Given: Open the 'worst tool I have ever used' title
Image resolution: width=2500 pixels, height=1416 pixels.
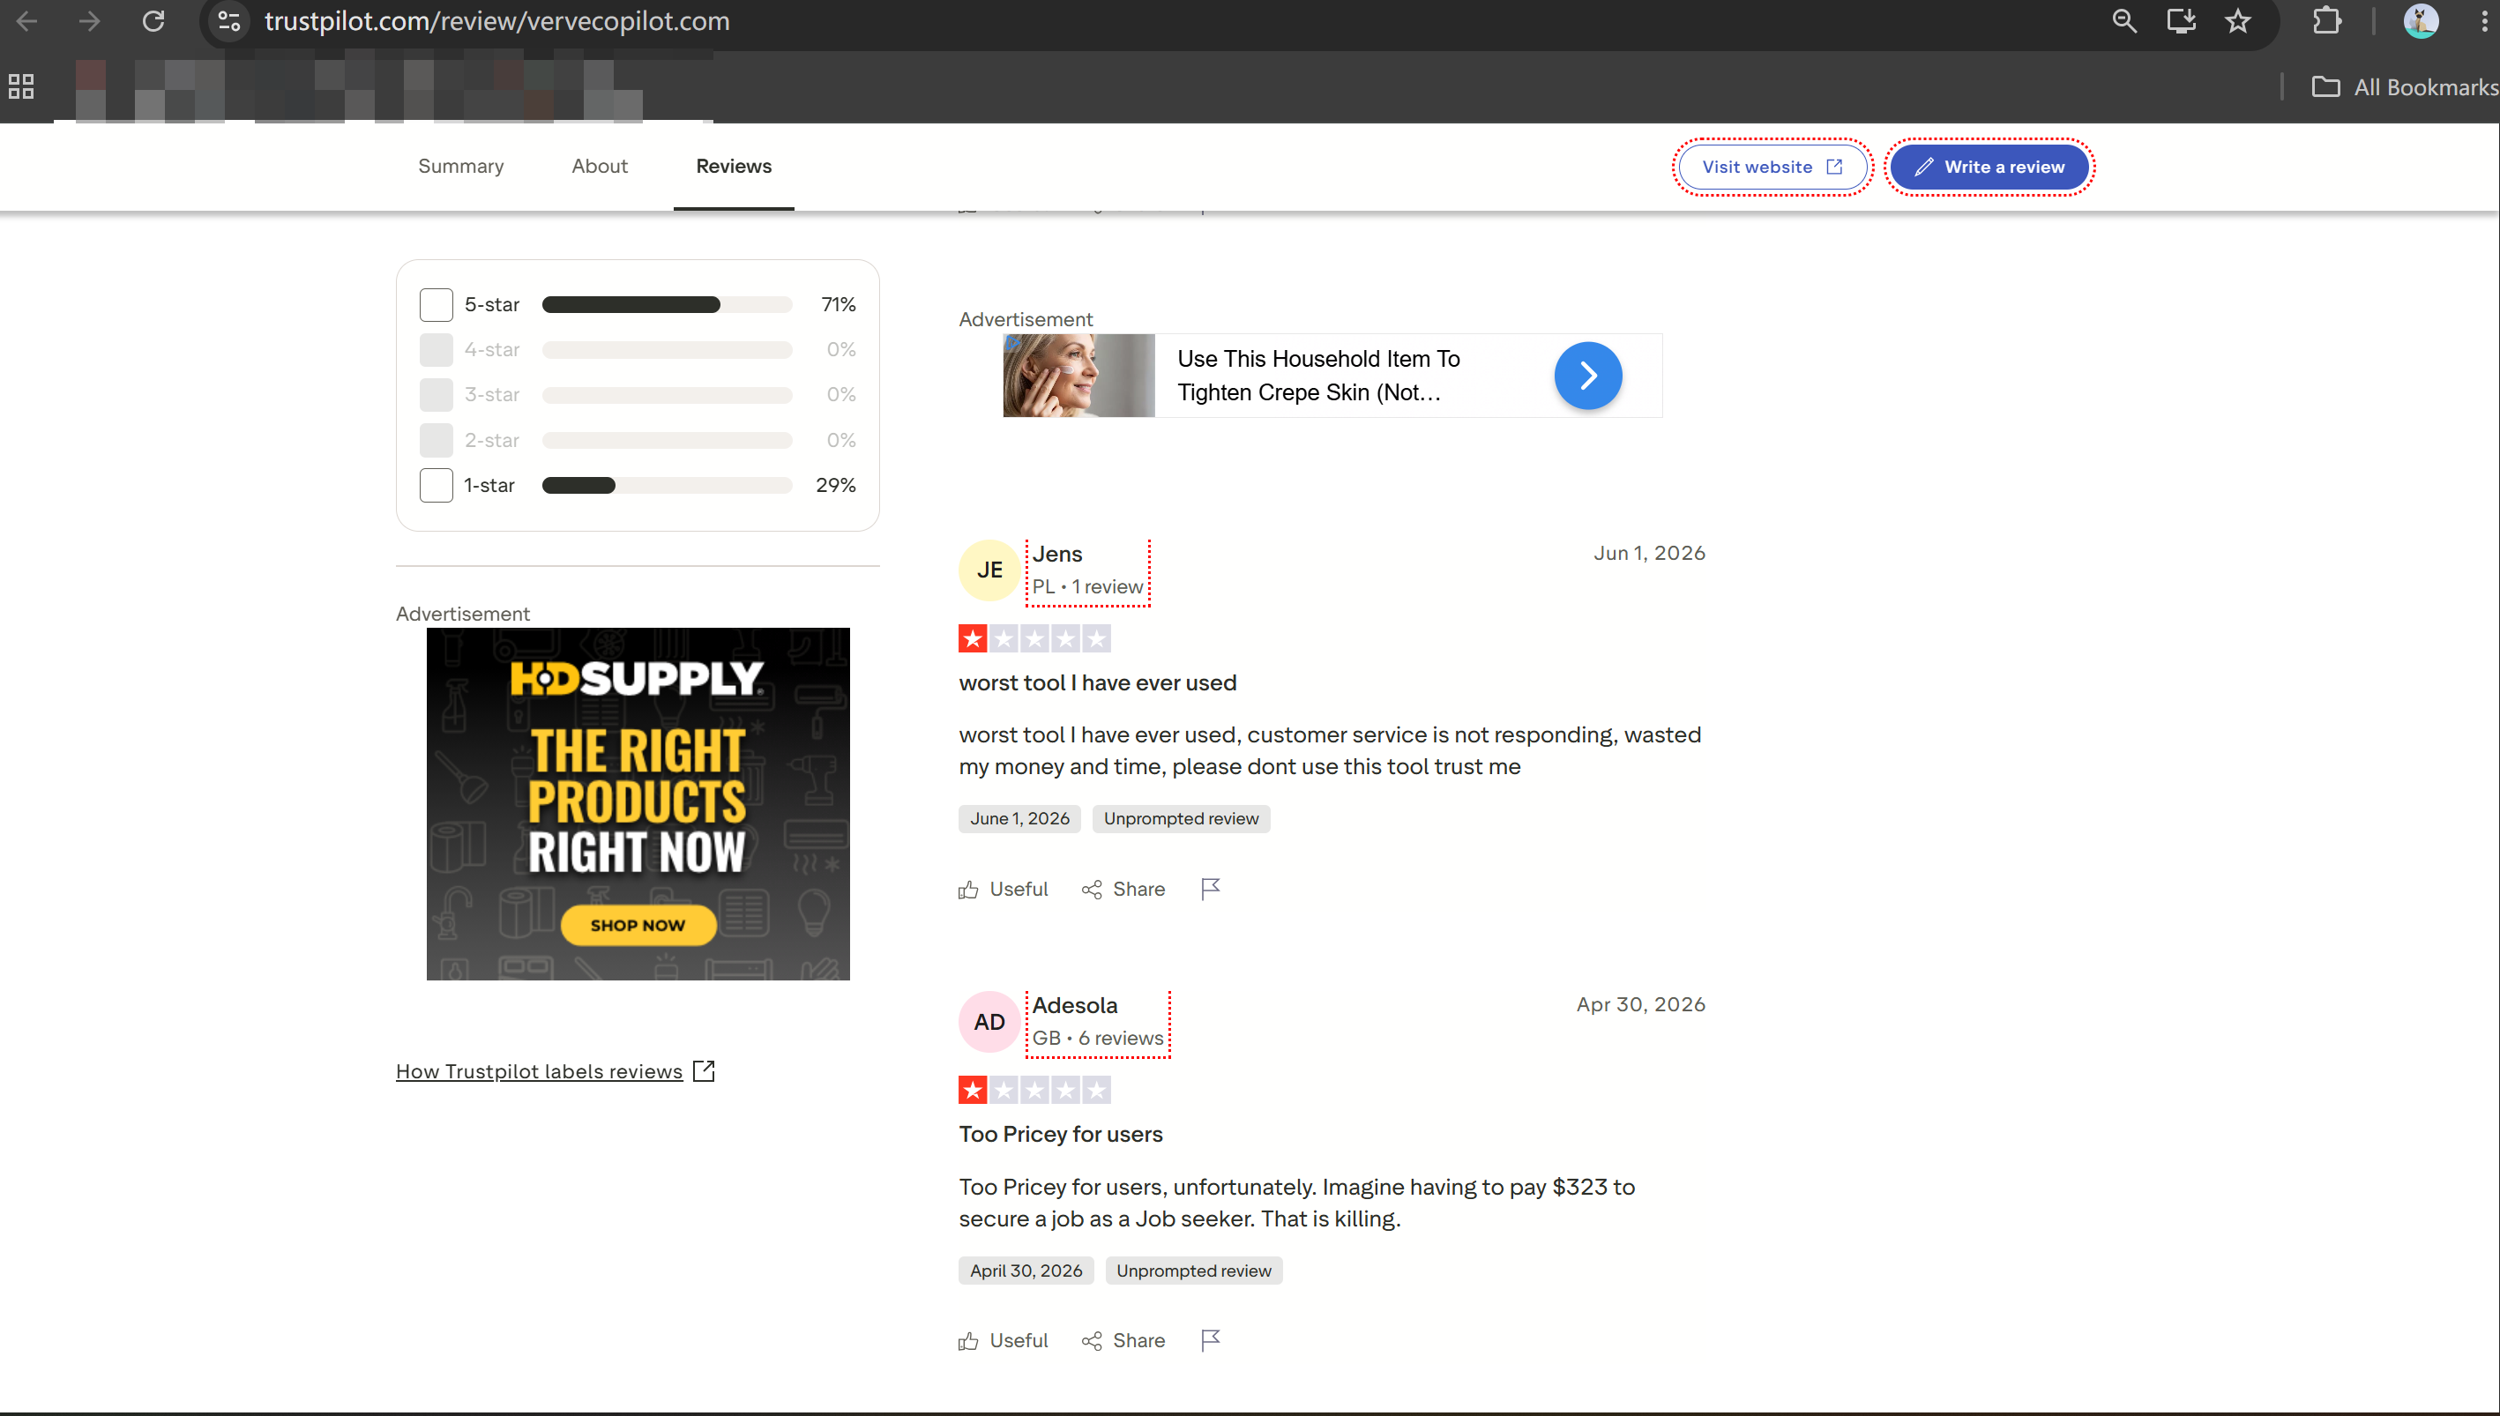Looking at the screenshot, I should 1097,682.
